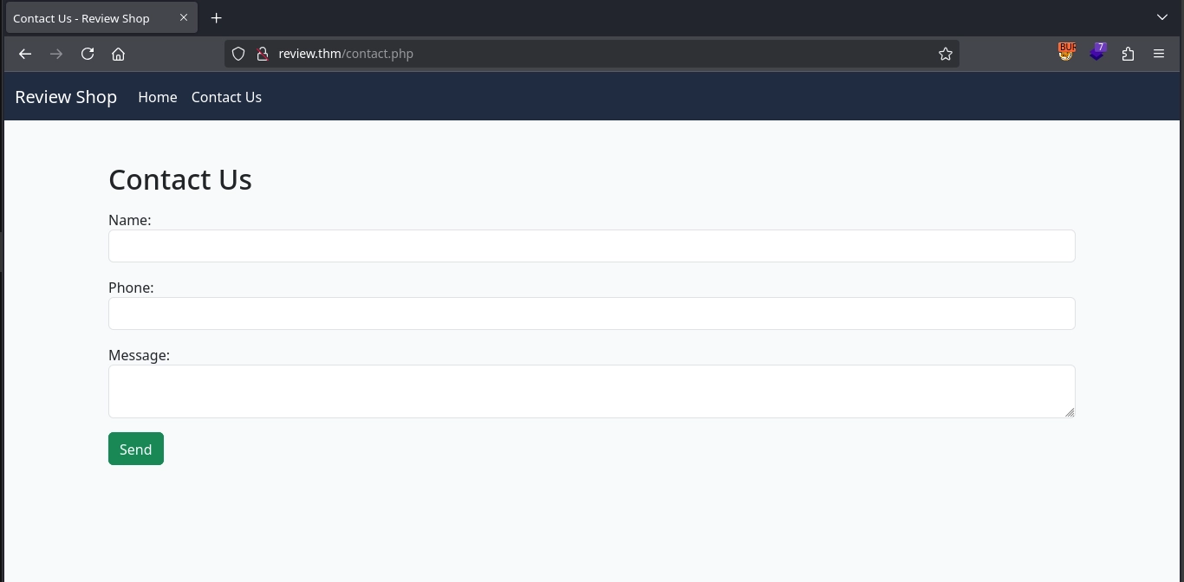The height and width of the screenshot is (582, 1184).
Task: Open the Extensions puzzle-piece menu
Action: click(x=1128, y=54)
